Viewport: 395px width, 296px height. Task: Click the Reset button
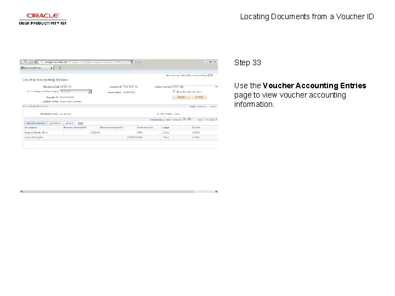coord(199,97)
